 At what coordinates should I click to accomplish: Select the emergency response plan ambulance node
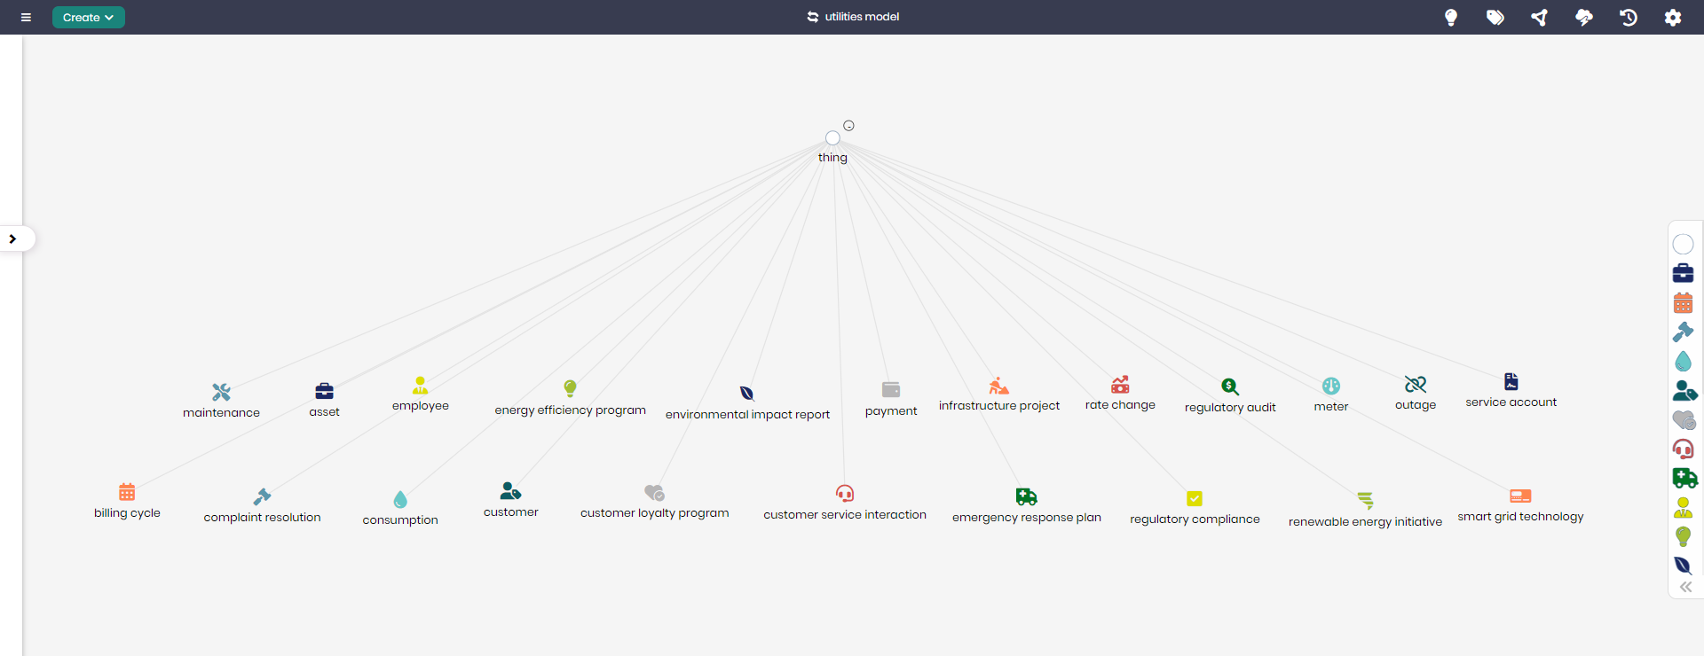pyautogui.click(x=1027, y=496)
